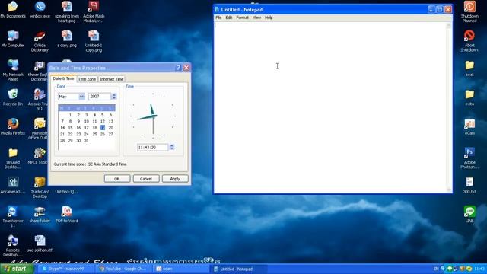The height and width of the screenshot is (274, 487).
Task: Open My Network Places icon
Action: [x=13, y=70]
